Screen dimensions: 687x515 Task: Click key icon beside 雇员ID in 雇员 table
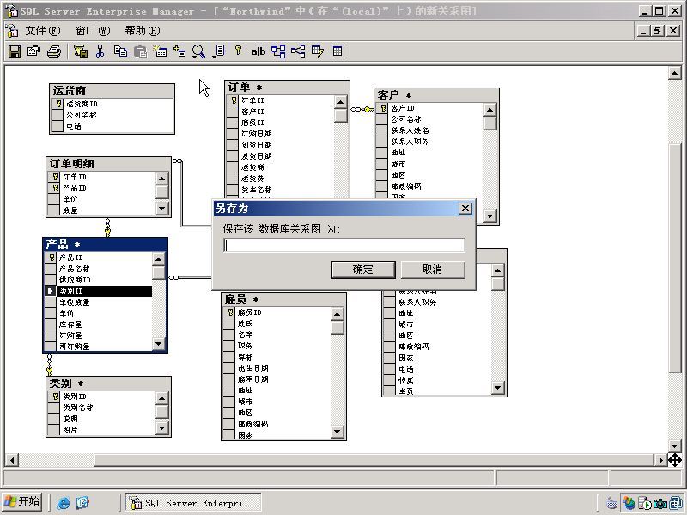[229, 312]
